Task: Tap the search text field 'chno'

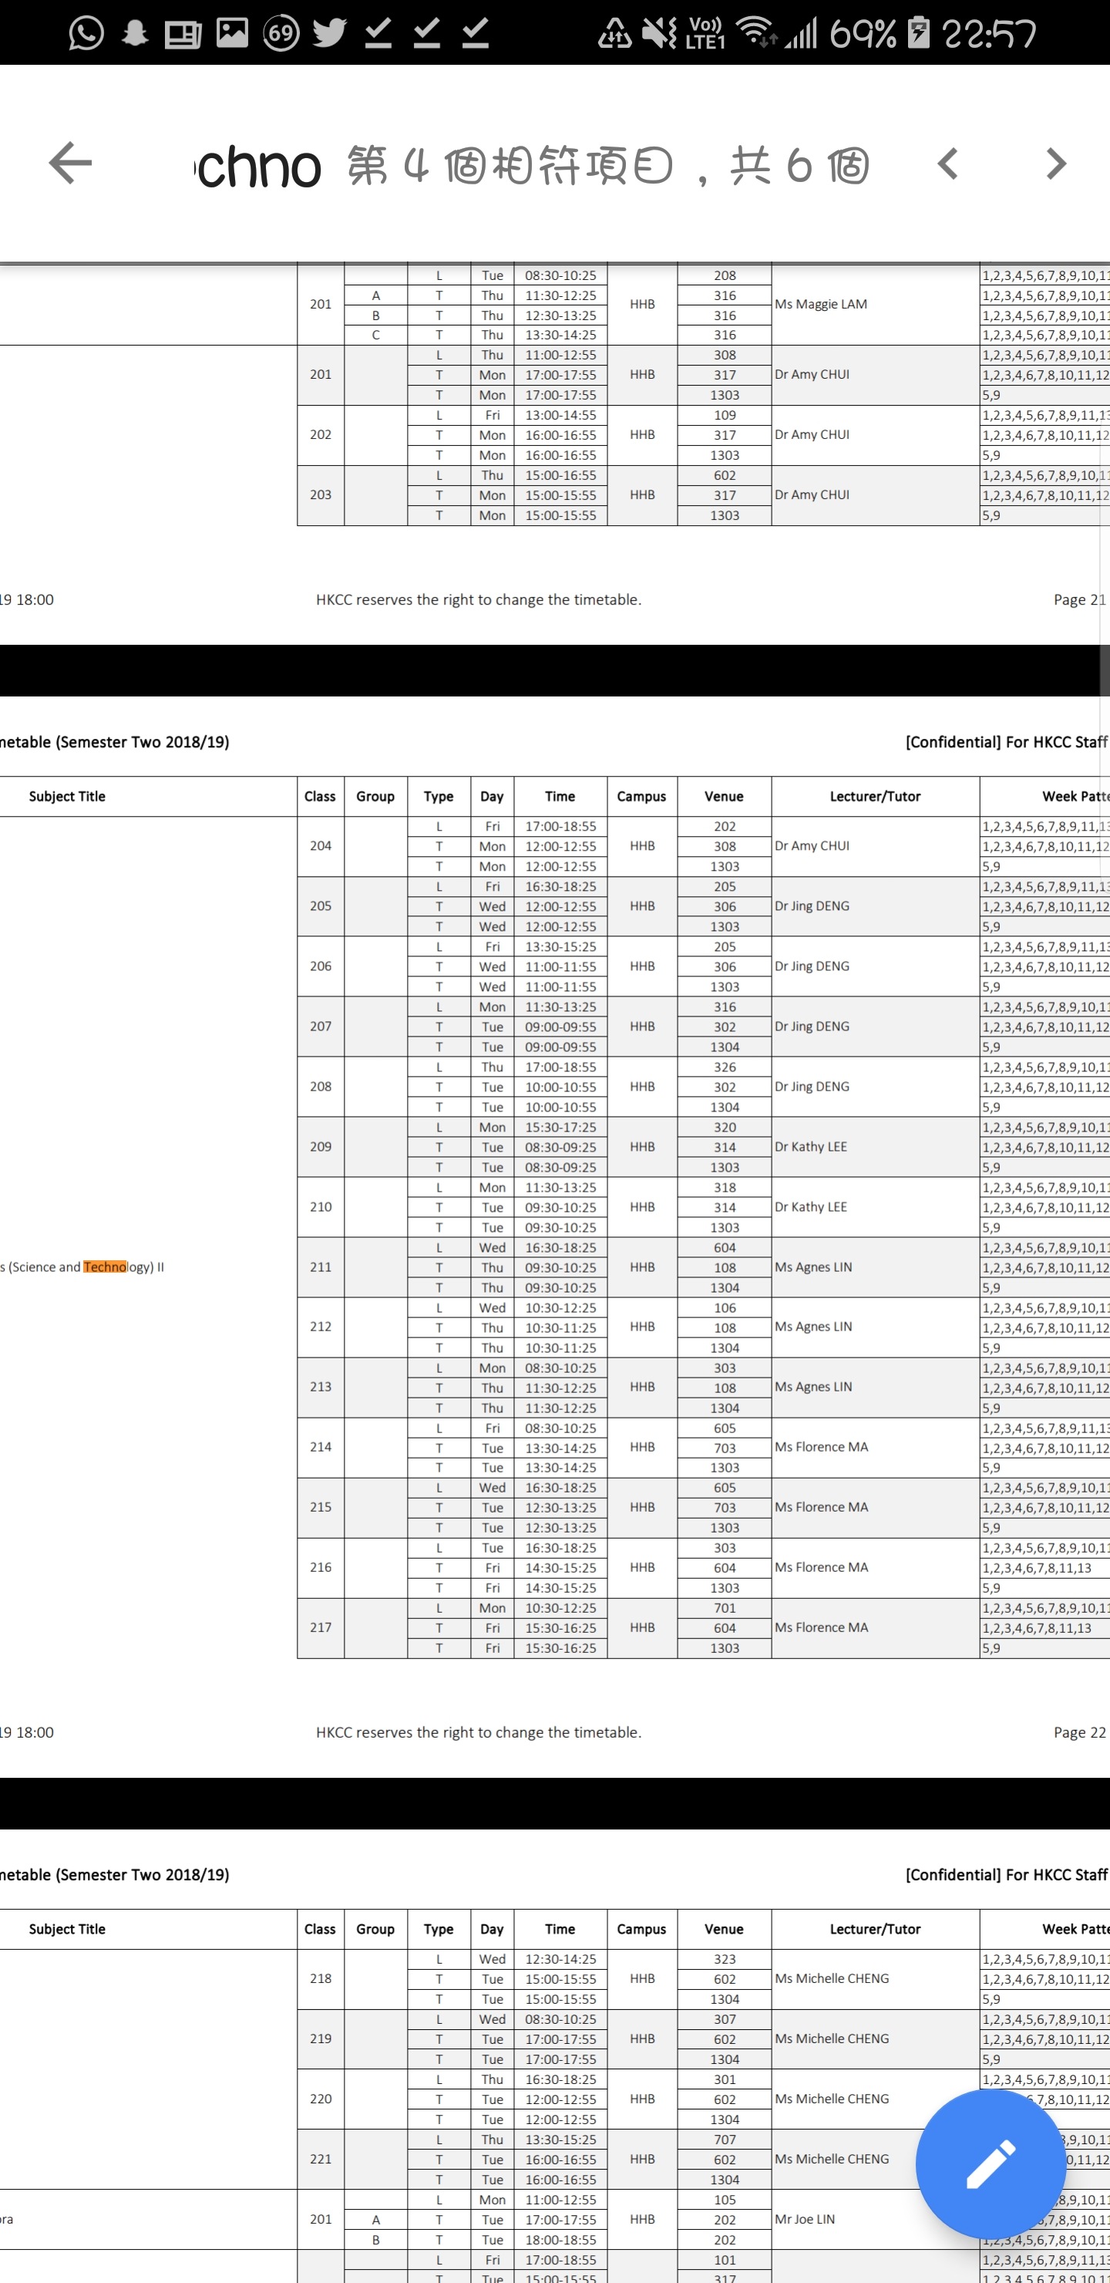Action: (x=257, y=166)
